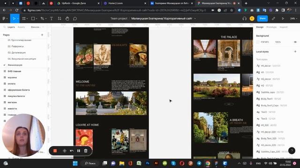This screenshot has width=300, height=168.
Task: Switch to the Assets tab
Action: pos(21,27)
